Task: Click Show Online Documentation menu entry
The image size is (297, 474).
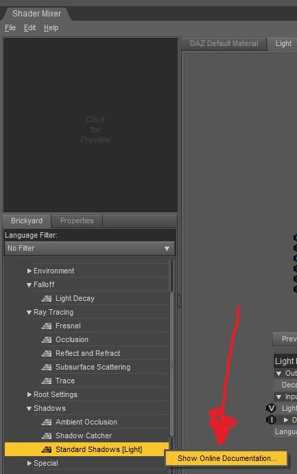Action: pos(227,458)
